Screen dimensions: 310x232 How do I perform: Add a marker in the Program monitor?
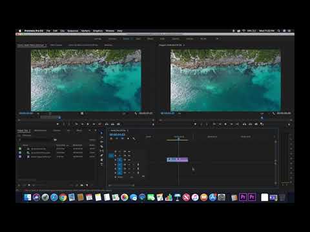pos(195,124)
